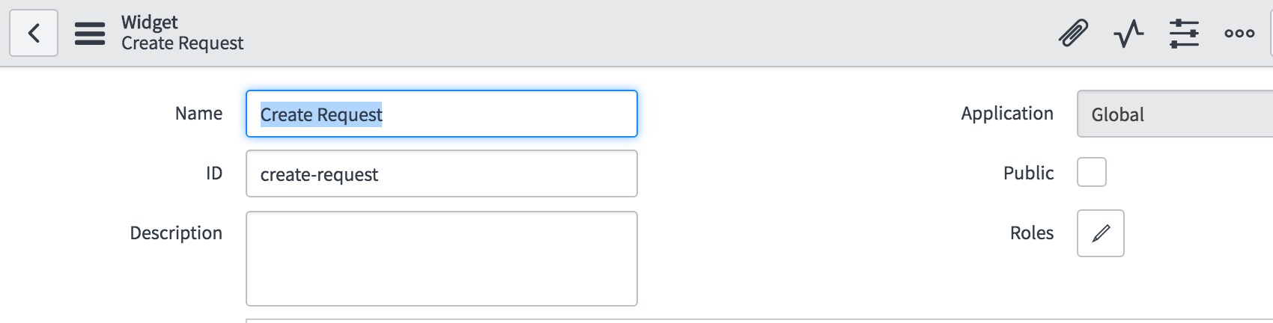The width and height of the screenshot is (1273, 323).
Task: Show more options via the ellipsis icon
Action: (x=1239, y=33)
